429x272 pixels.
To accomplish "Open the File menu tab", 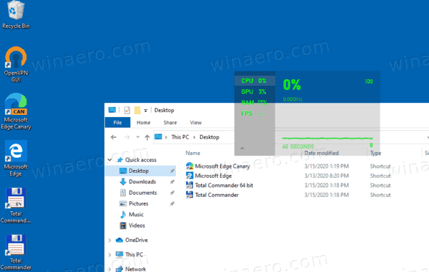I will [x=118, y=123].
